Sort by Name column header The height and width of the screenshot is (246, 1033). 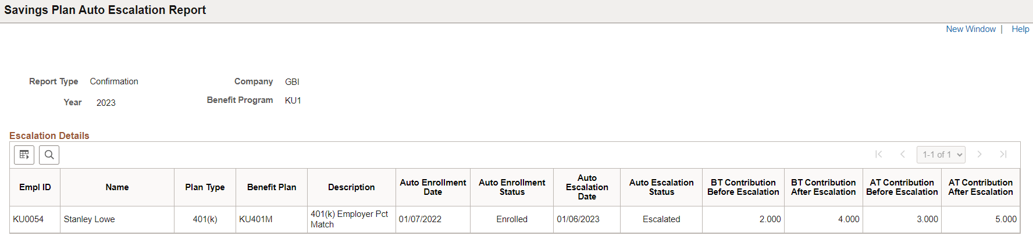tap(117, 187)
